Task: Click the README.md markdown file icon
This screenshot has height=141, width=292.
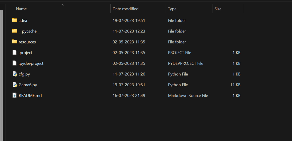Action: click(14, 96)
